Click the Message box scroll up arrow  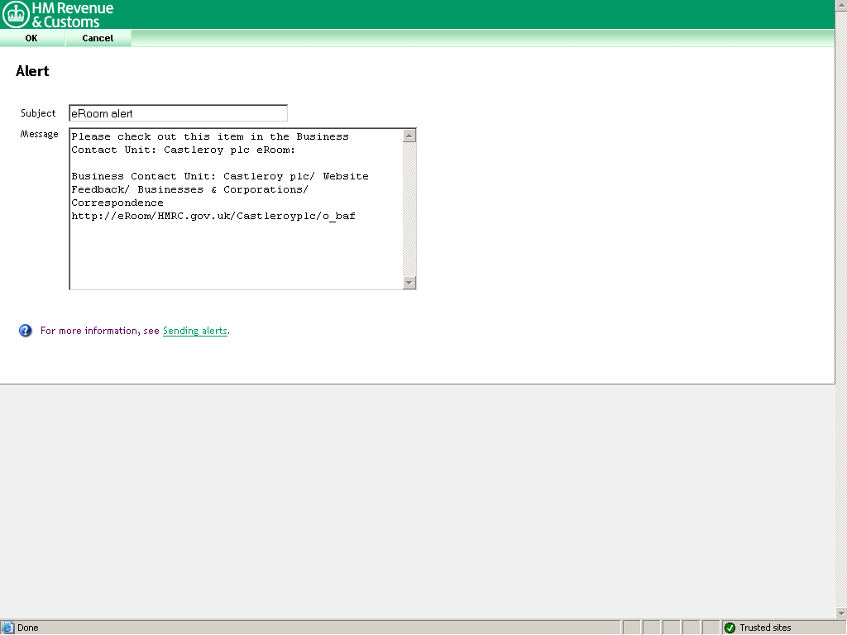point(409,136)
